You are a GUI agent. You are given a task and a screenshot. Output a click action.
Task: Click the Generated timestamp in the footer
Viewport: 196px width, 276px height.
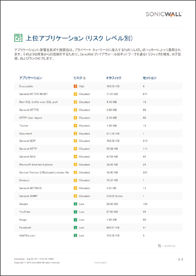click(34, 259)
